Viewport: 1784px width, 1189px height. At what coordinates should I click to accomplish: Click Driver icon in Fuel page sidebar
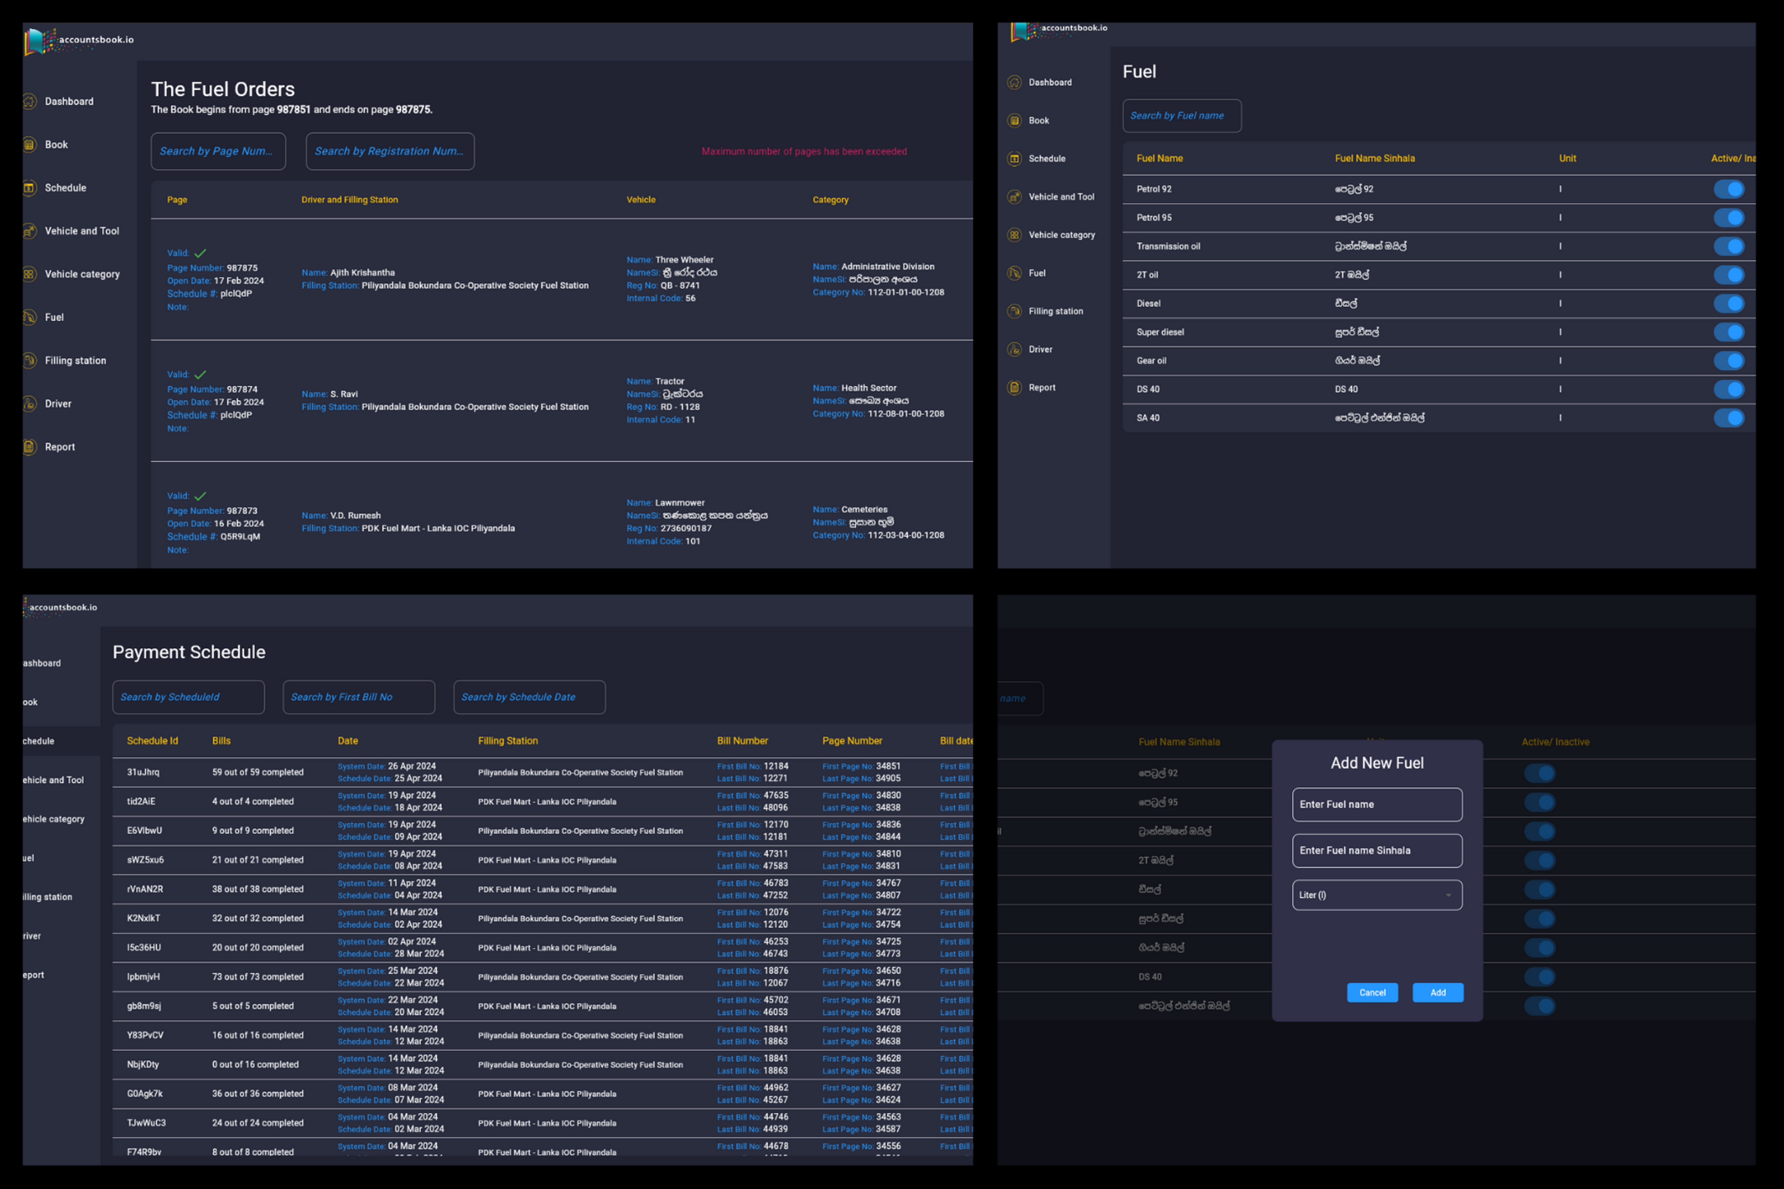pyautogui.click(x=1015, y=349)
